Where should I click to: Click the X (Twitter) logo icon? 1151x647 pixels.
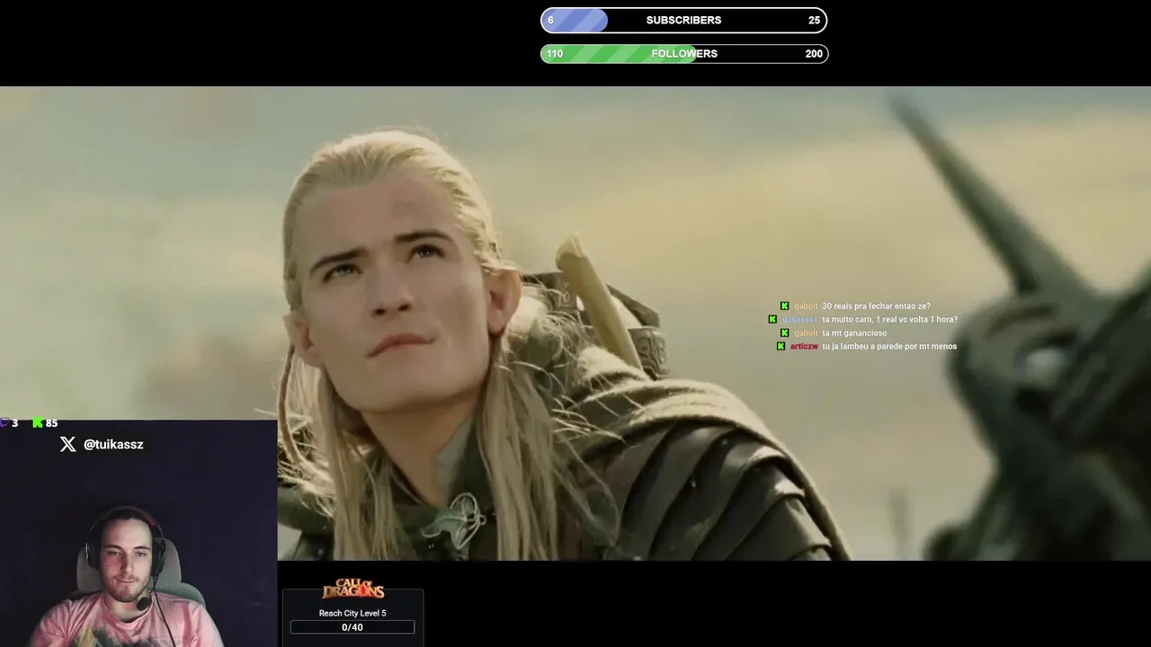pyautogui.click(x=67, y=444)
